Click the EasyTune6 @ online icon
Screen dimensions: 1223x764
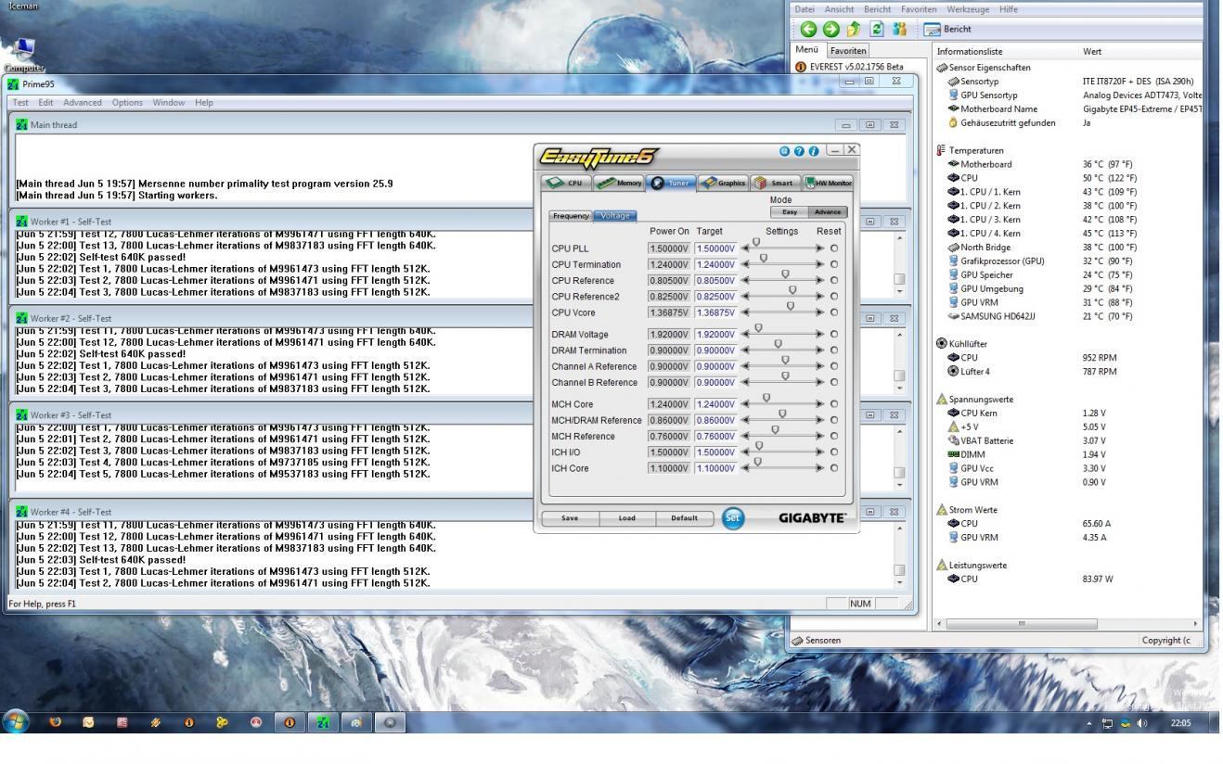pos(785,151)
